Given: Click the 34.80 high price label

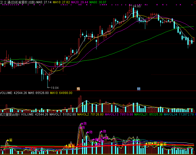Looking at the screenshot, I should (x=137, y=6).
